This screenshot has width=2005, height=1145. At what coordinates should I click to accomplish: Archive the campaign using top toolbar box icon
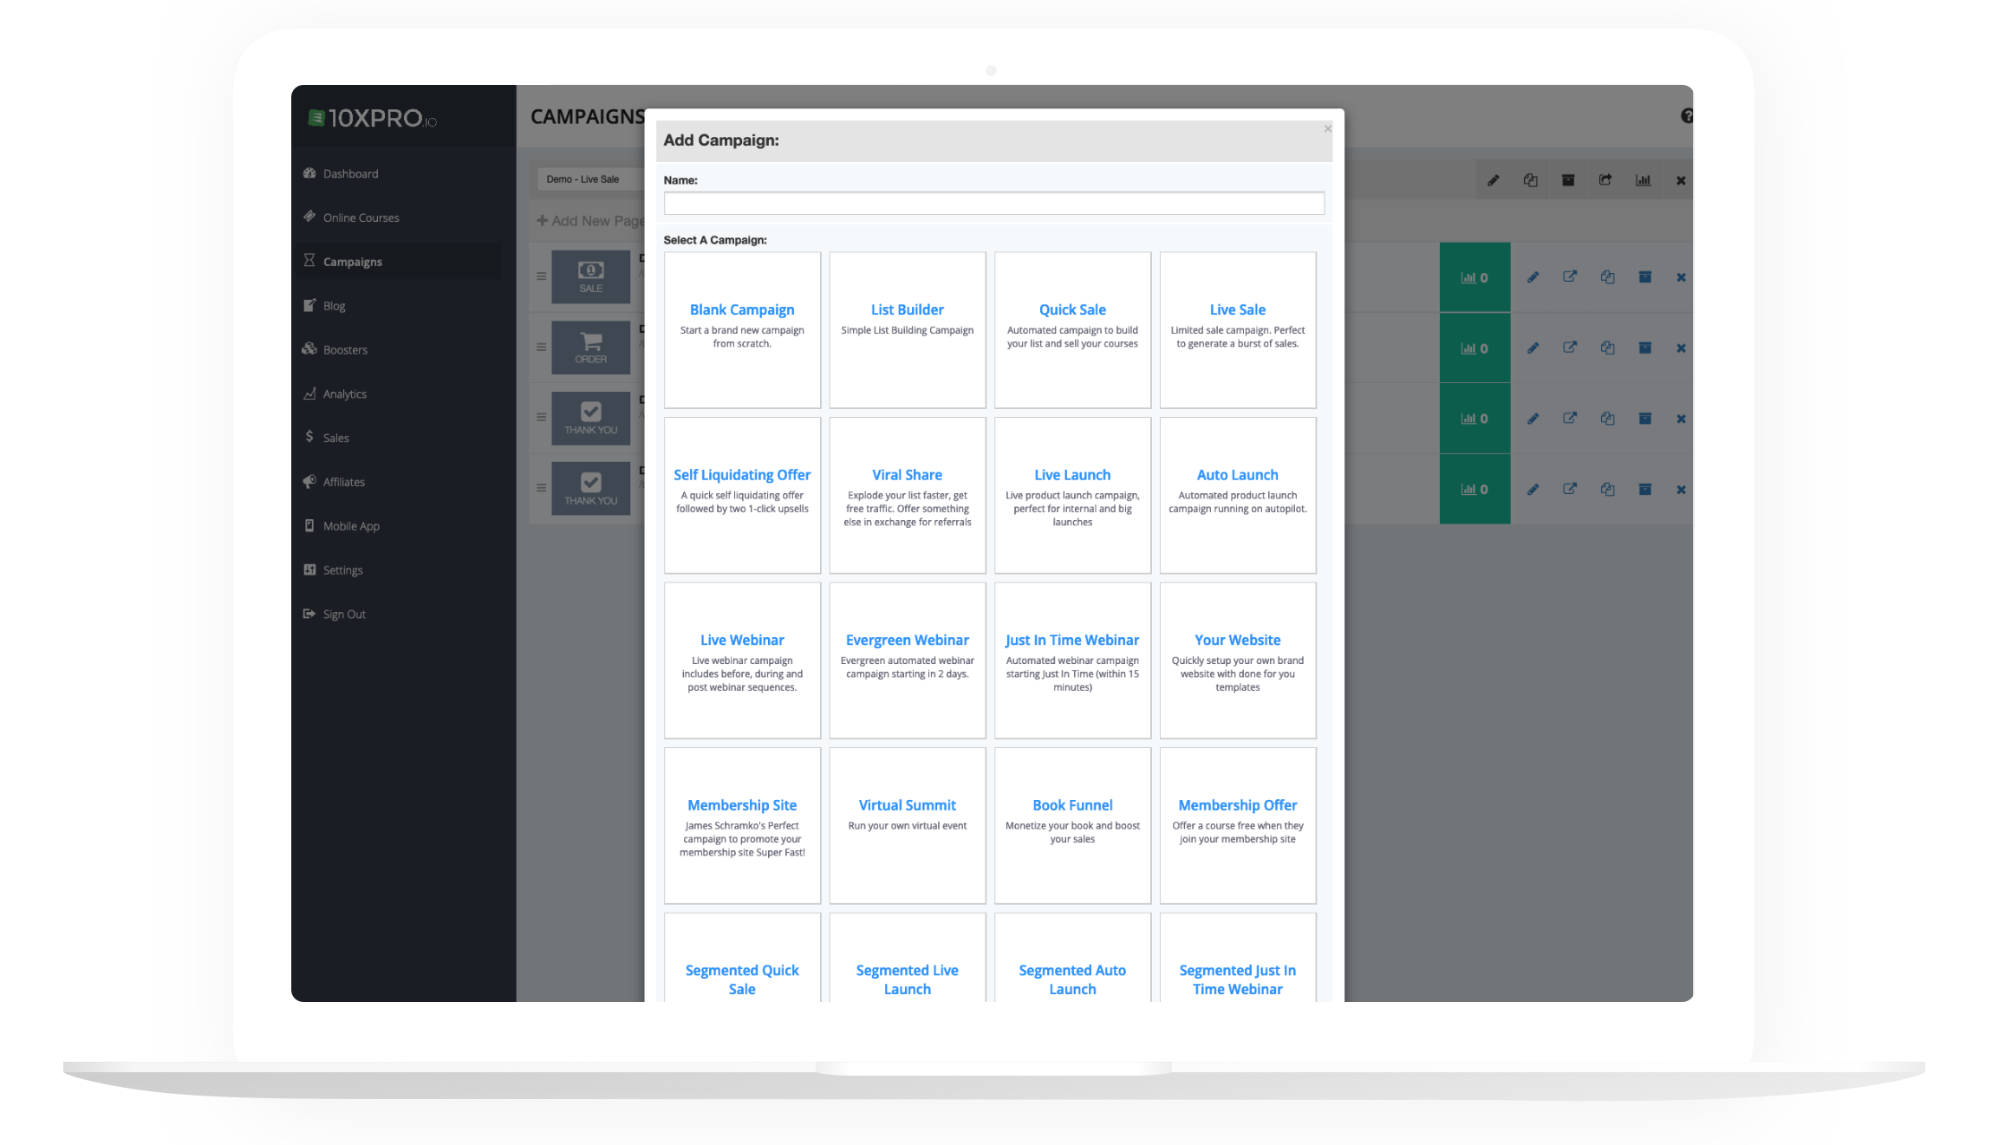click(1568, 180)
